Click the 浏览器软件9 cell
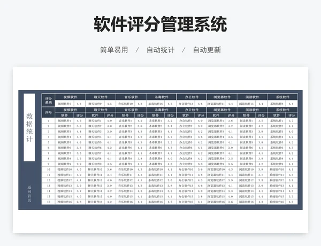 point(216,164)
